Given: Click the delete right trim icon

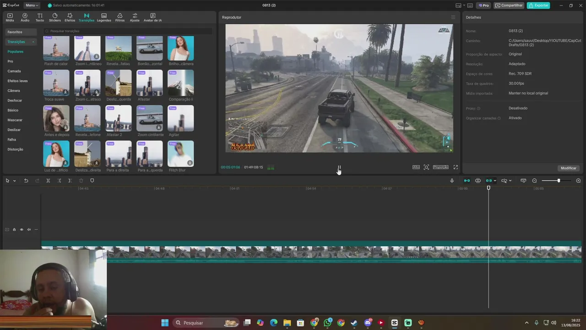Looking at the screenshot, I should (x=70, y=181).
